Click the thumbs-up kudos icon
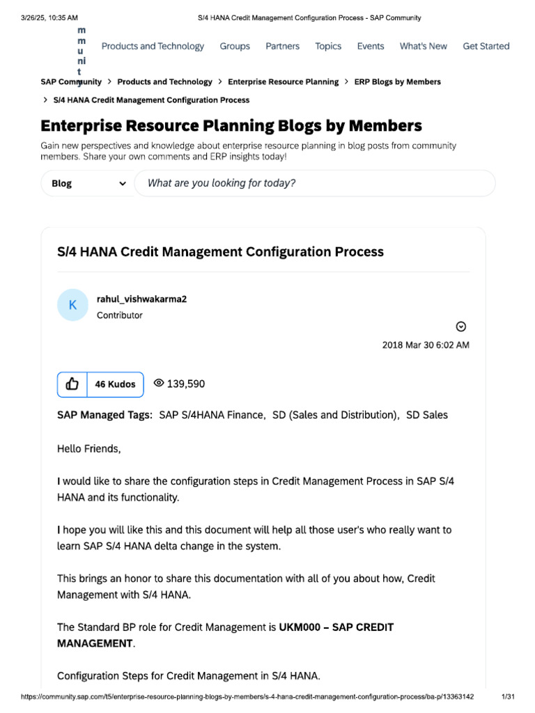Viewport: 535px width, 713px height. [72, 384]
